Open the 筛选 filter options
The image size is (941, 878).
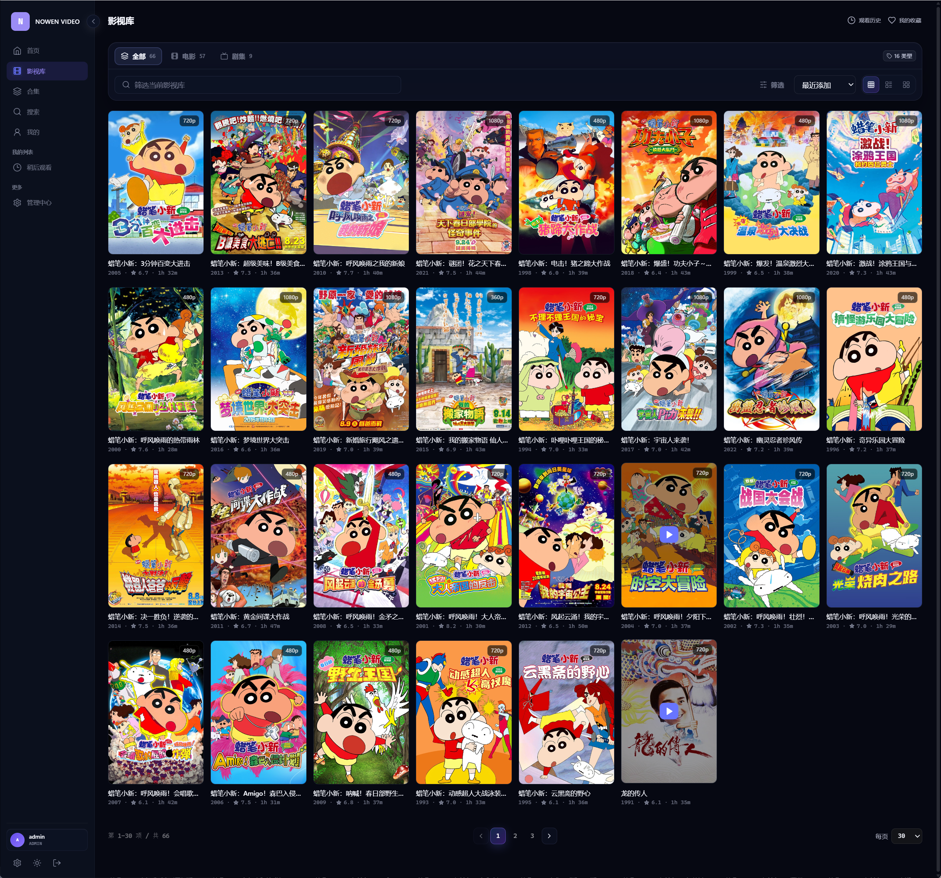772,85
